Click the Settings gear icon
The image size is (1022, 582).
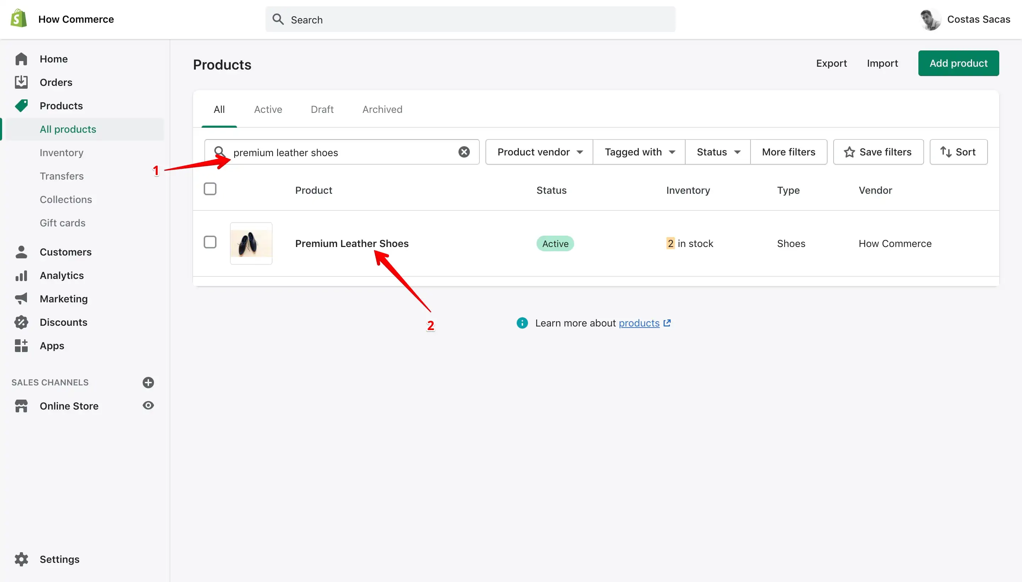21,559
